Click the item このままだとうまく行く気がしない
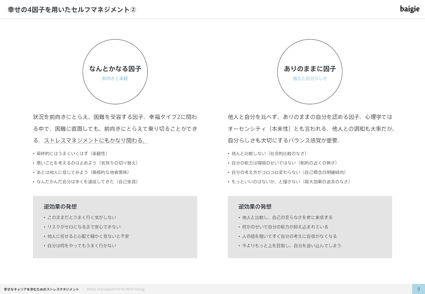The height and width of the screenshot is (294, 425). coord(80,217)
